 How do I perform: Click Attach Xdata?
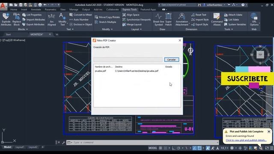[233, 15]
